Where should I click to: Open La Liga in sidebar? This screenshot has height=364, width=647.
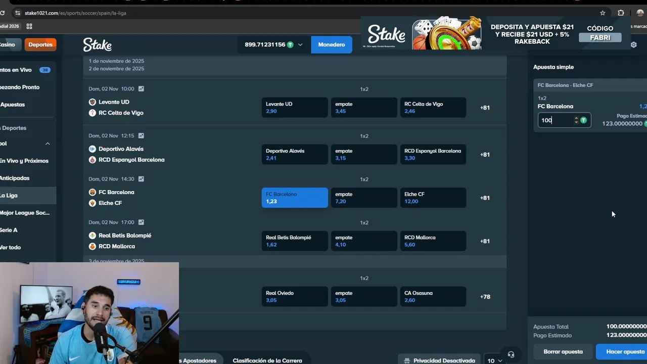28,195
